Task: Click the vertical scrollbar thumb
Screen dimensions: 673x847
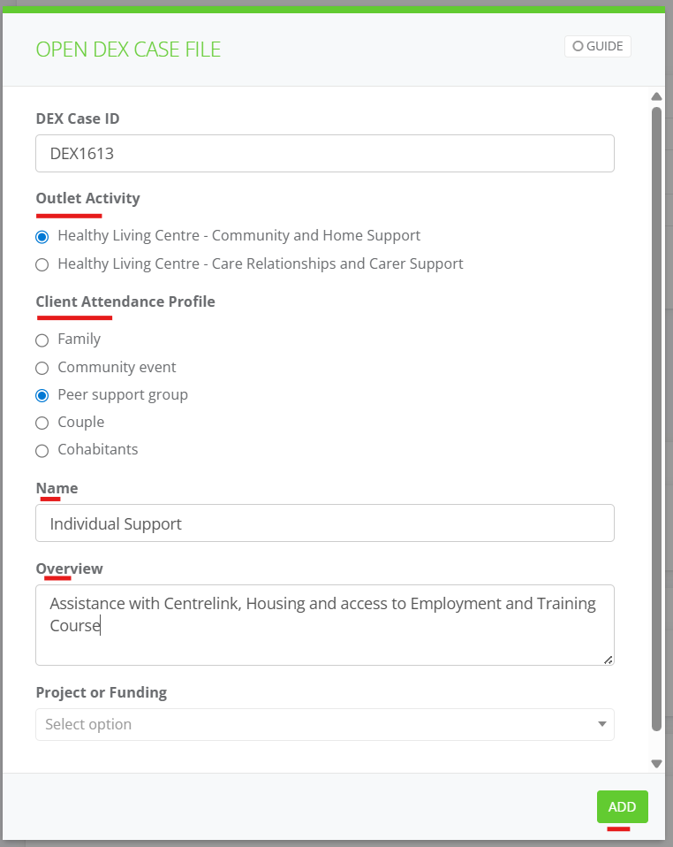Action: click(656, 419)
